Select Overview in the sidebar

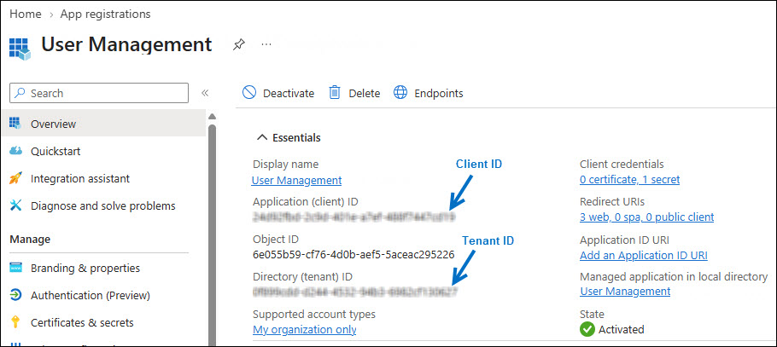tap(103, 124)
